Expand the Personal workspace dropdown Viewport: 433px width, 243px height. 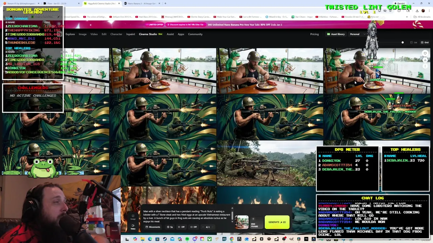point(358,34)
